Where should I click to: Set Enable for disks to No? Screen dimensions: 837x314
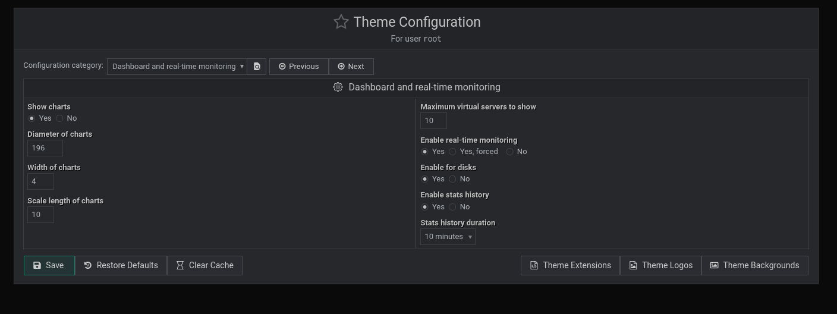click(x=452, y=179)
